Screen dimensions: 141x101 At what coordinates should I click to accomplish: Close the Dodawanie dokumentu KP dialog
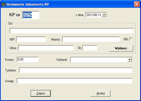point(137,4)
